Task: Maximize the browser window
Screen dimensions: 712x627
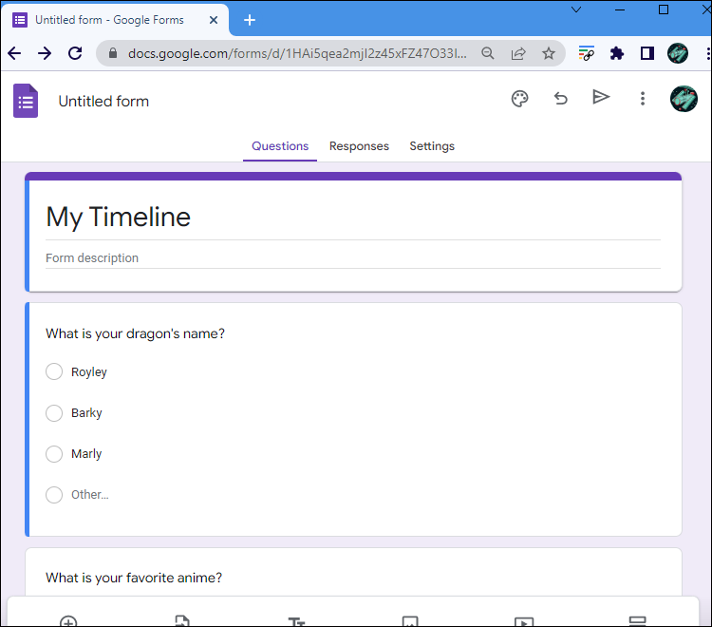Action: click(664, 9)
